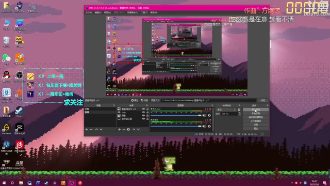This screenshot has height=186, width=330.
Task: Increase transition duration with stepper arrow
Action: (x=239, y=113)
